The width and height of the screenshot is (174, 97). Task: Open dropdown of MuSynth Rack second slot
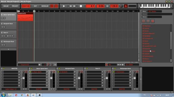pyautogui.click(x=75, y=75)
